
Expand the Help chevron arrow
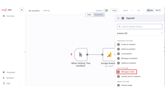20,83
